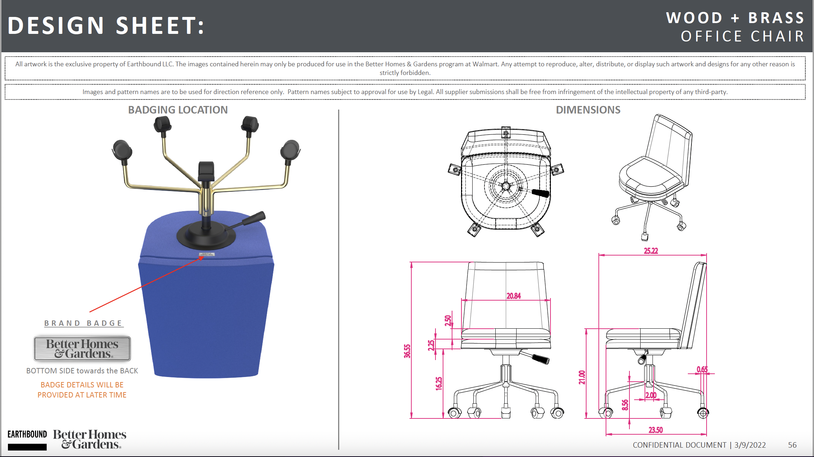
Task: Click the front-view chair line drawing
Action: pos(506,340)
